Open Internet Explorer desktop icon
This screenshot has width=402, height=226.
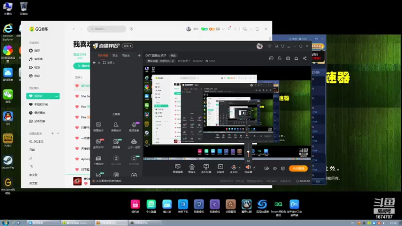click(x=8, y=32)
